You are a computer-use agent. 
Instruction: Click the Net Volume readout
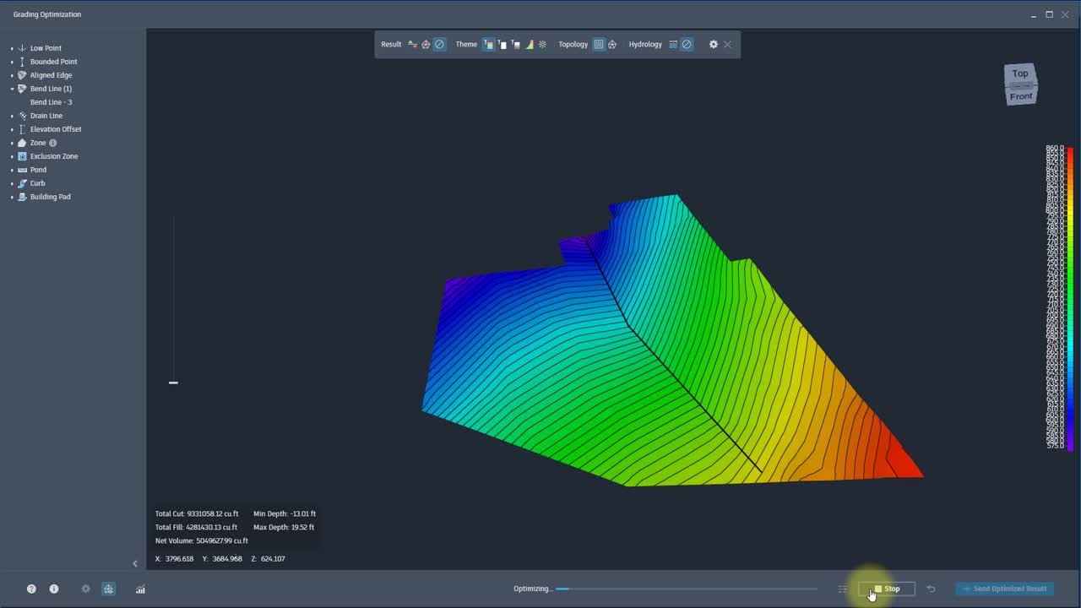(x=202, y=540)
